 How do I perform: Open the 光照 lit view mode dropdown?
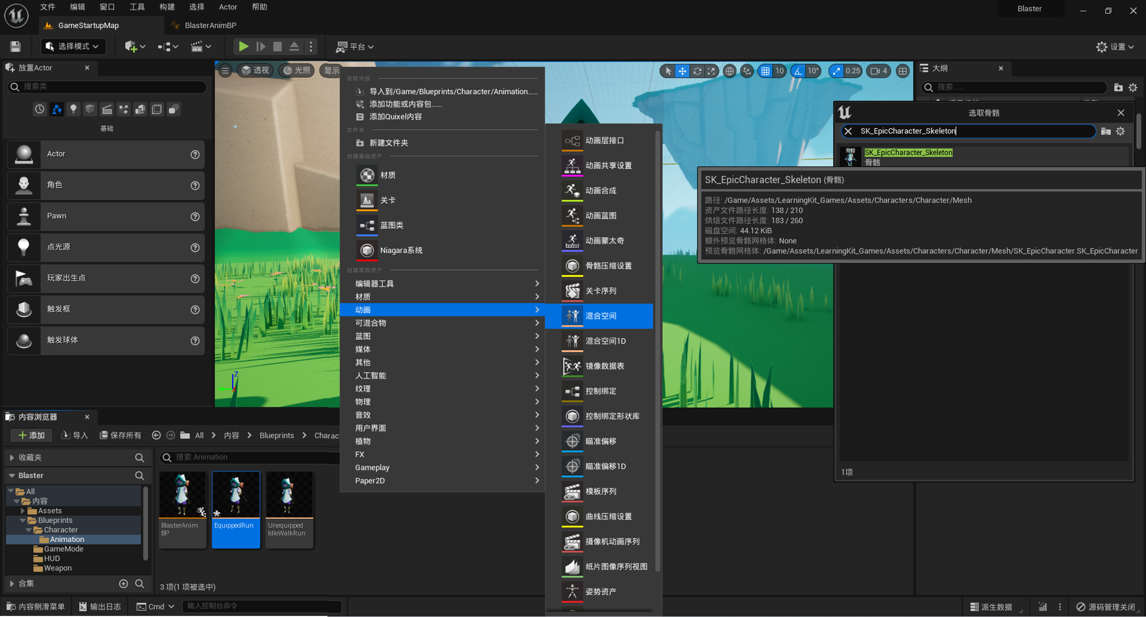[296, 70]
